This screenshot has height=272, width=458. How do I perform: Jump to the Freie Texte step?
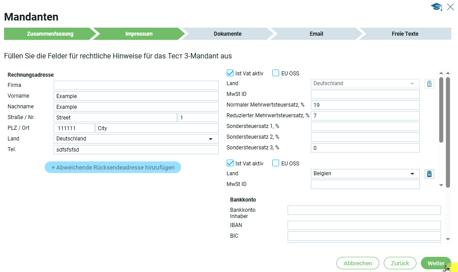405,34
